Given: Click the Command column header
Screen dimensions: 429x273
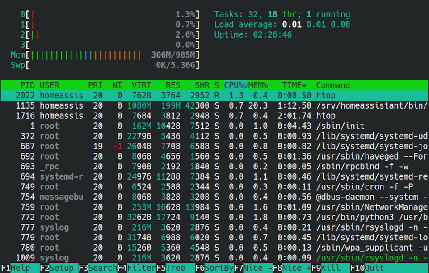Looking at the screenshot, I should (x=333, y=85).
